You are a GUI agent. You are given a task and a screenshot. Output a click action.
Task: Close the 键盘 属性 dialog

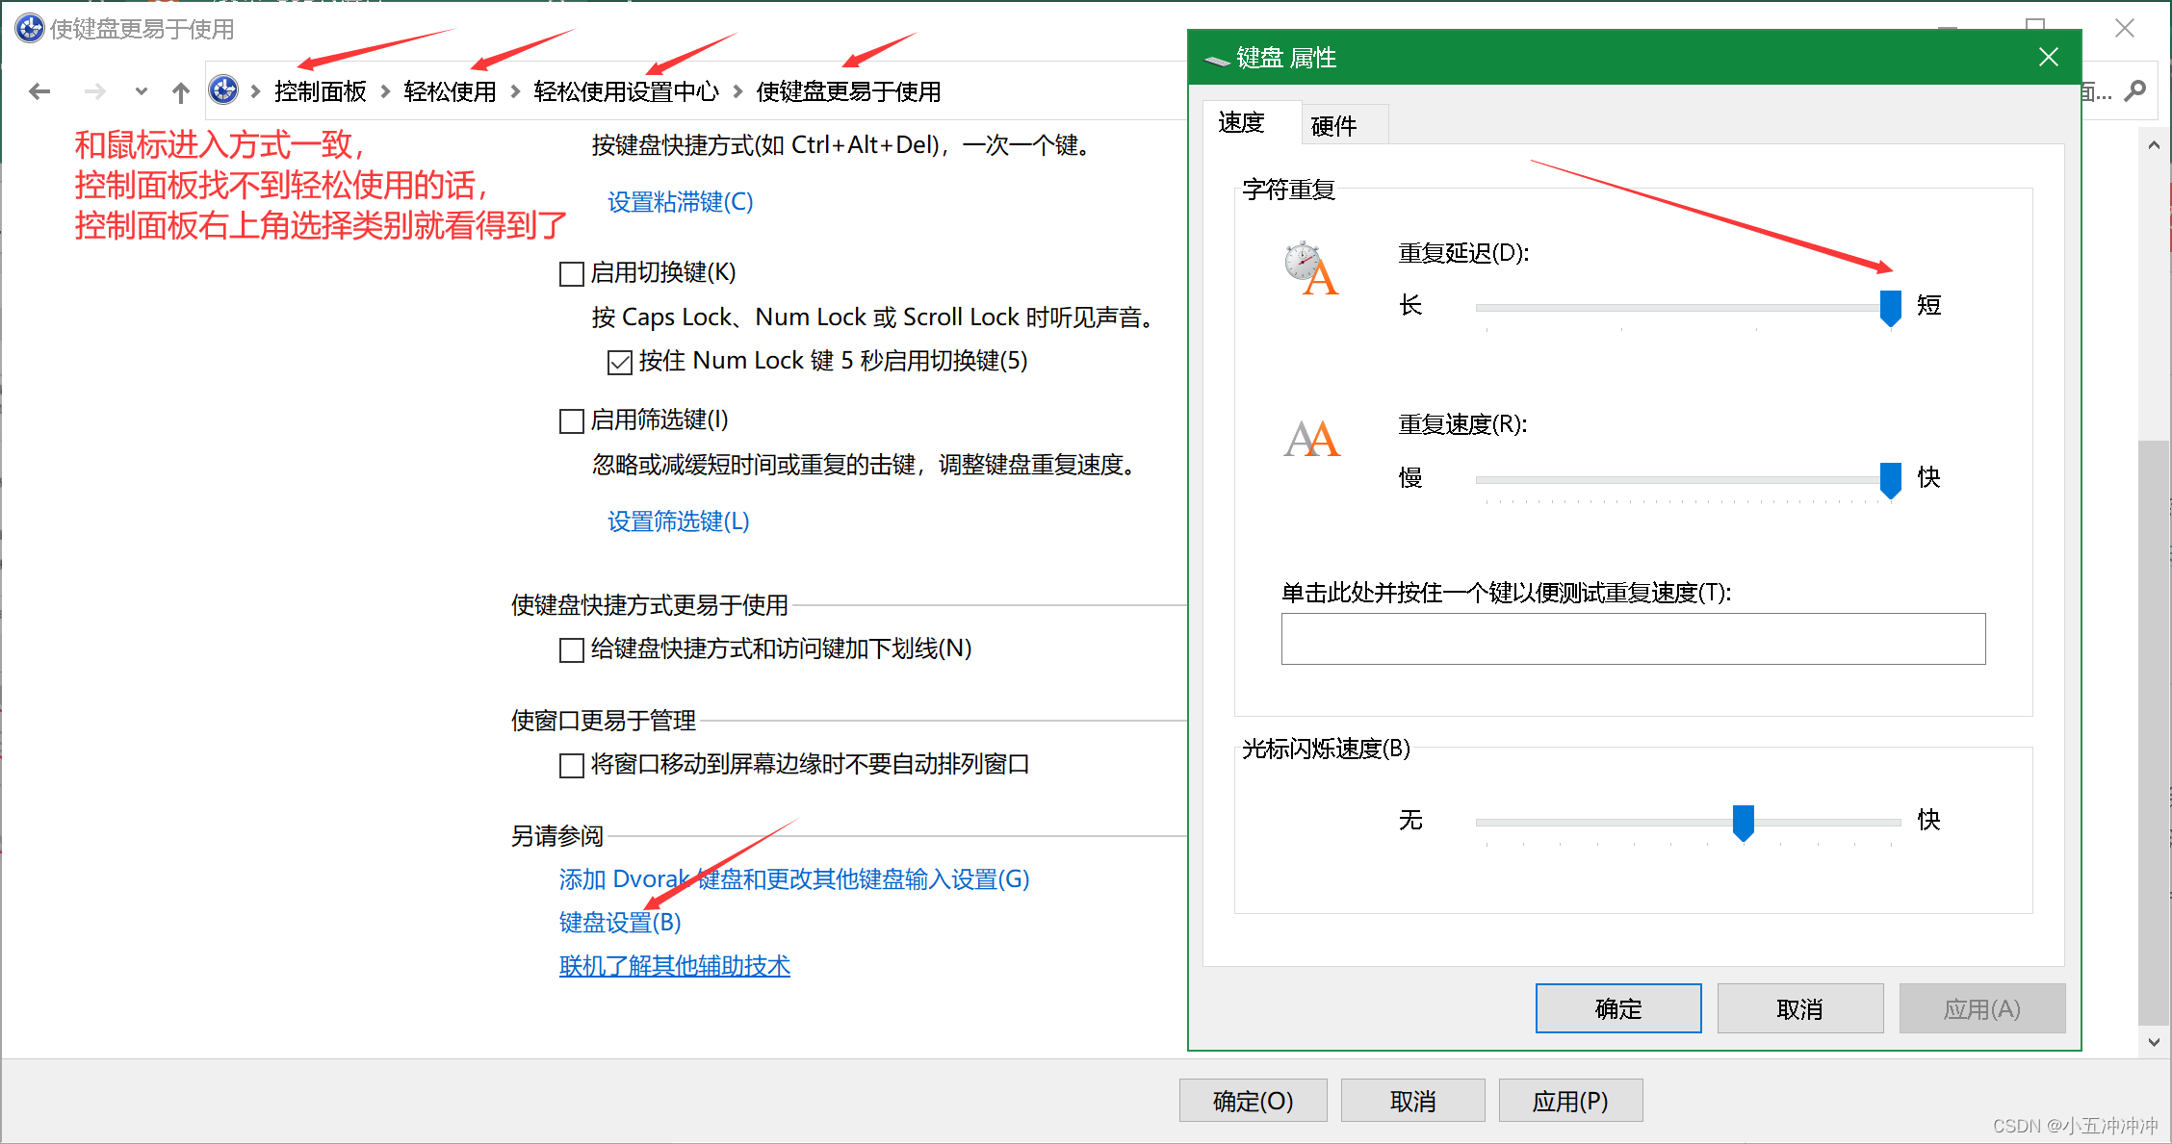coord(2049,58)
